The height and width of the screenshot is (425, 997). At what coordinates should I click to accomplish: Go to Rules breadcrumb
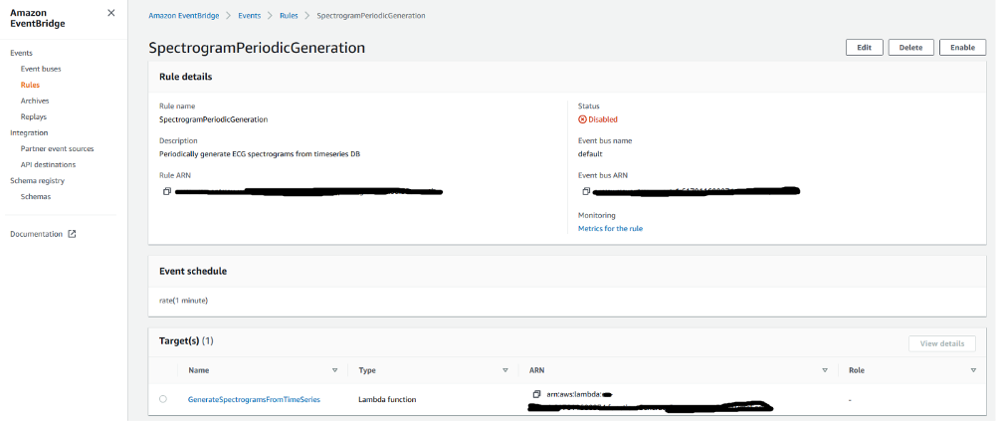[288, 15]
